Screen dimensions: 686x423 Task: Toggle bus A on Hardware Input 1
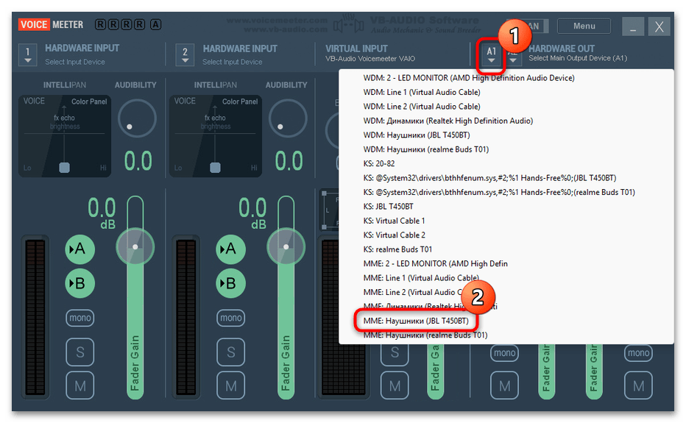click(79, 249)
